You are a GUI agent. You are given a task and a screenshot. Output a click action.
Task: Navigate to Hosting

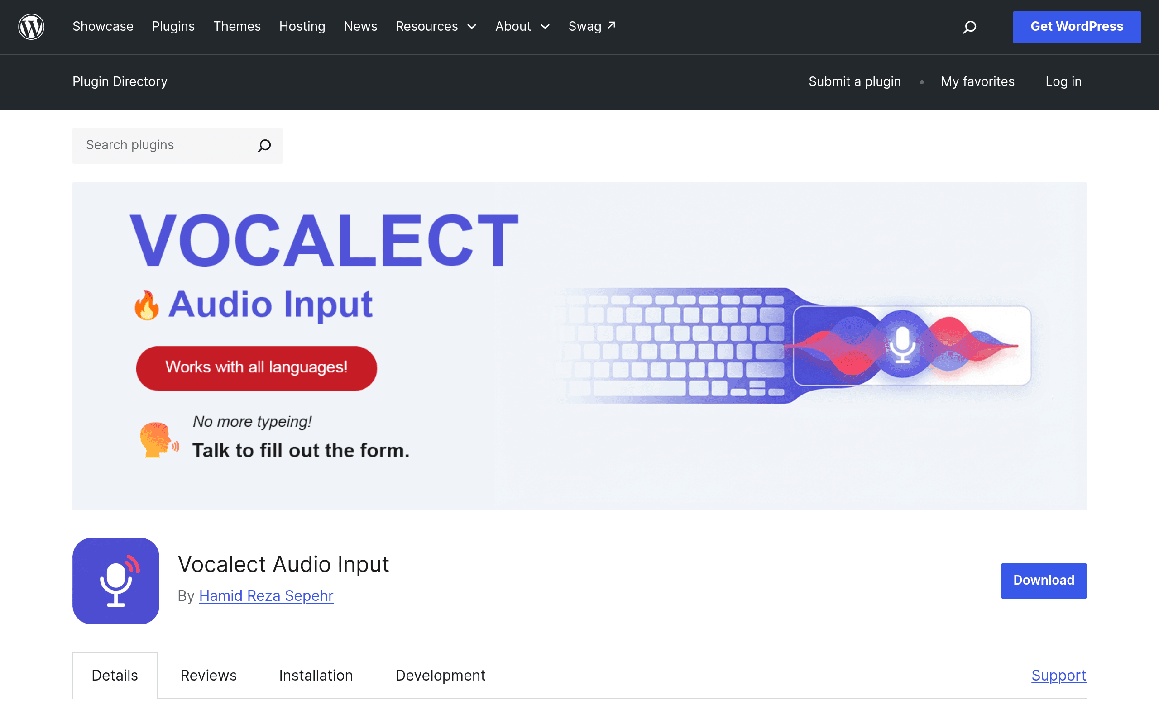click(x=302, y=26)
